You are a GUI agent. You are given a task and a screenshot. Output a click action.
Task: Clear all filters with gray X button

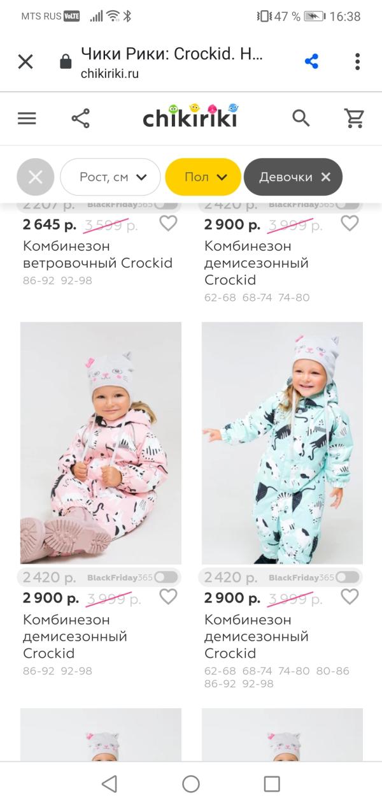click(x=36, y=177)
